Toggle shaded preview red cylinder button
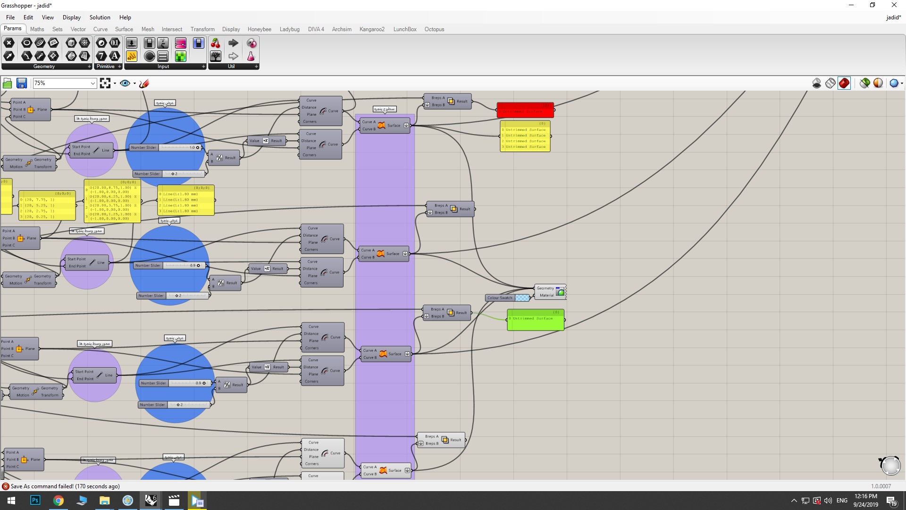906x510 pixels. pyautogui.click(x=844, y=84)
